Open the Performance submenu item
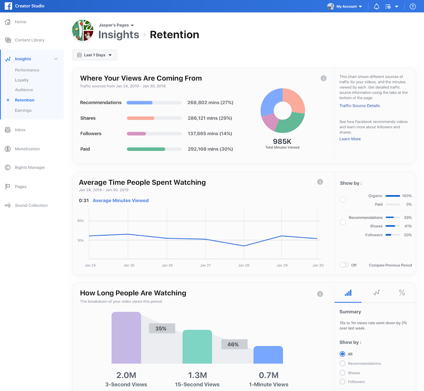The width and height of the screenshot is (424, 391). [x=27, y=70]
